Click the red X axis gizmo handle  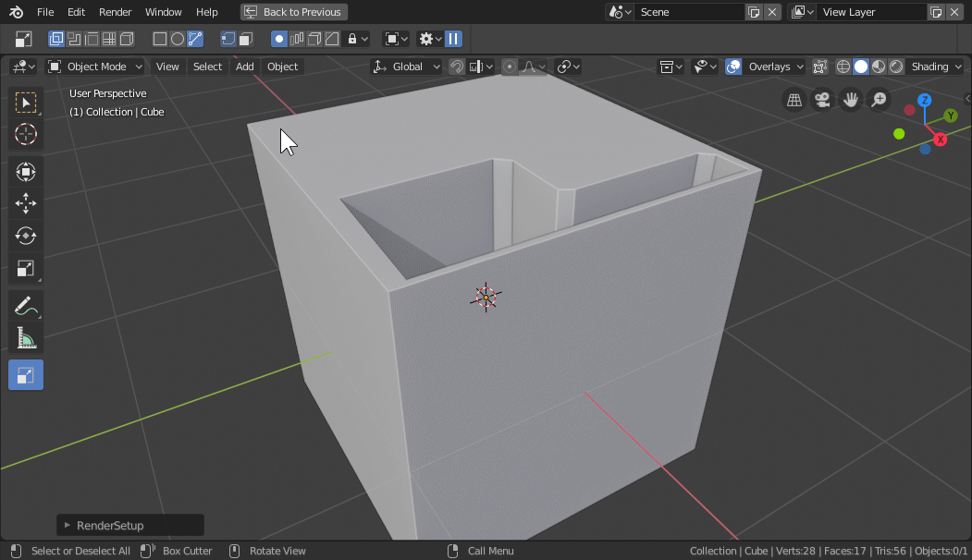(940, 140)
